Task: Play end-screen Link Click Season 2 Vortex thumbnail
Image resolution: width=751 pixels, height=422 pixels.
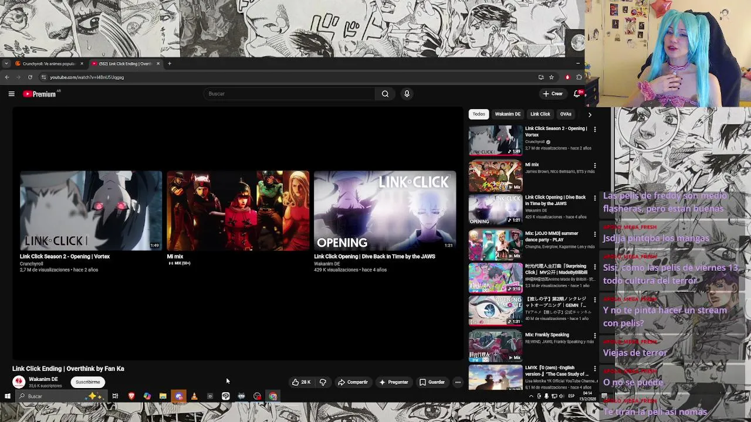Action: [91, 210]
